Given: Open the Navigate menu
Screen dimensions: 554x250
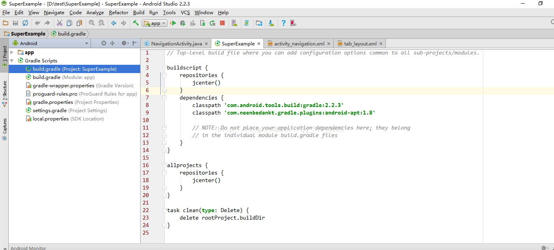Looking at the screenshot, I should pos(54,13).
